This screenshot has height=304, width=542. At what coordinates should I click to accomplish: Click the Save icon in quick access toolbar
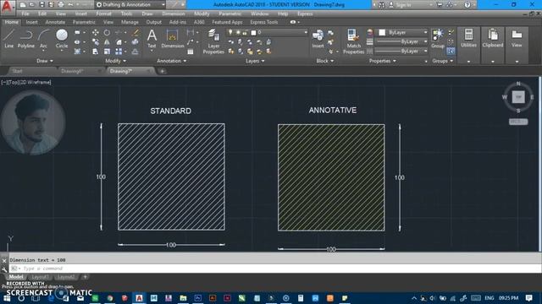(x=41, y=4)
